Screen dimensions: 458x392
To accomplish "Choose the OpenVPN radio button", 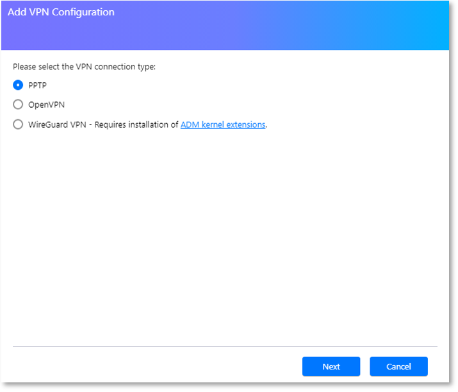I will [18, 105].
